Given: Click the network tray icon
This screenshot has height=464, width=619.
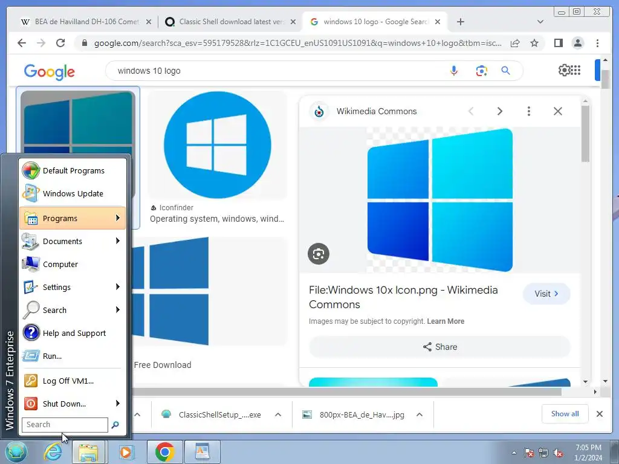Looking at the screenshot, I should pyautogui.click(x=543, y=453).
